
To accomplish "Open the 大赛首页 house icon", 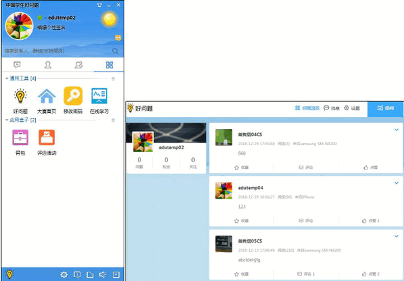I will (47, 97).
